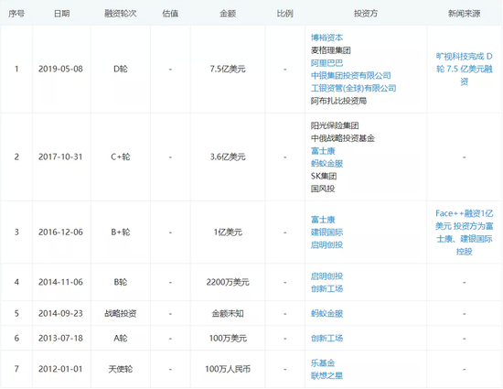Open 启明创投 link in the B轮 row

(326, 276)
